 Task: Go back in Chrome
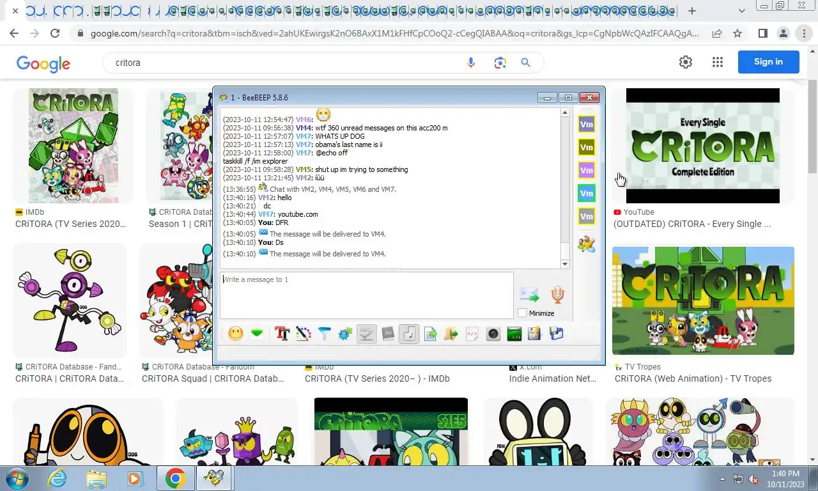click(14, 33)
